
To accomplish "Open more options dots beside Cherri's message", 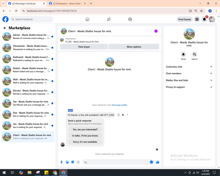I will click(127, 115).
